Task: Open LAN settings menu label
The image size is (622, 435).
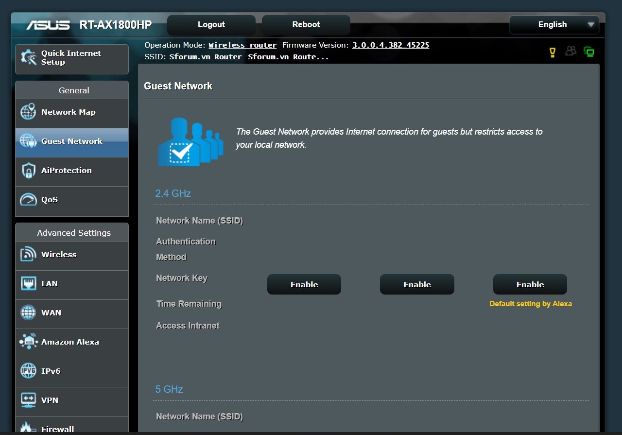Action: pos(50,284)
